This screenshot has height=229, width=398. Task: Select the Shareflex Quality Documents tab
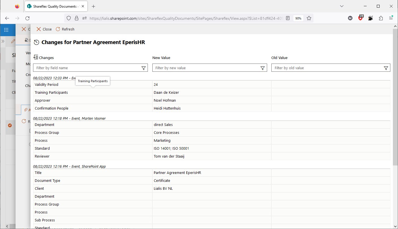56,6
